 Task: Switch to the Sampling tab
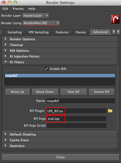click(15, 32)
